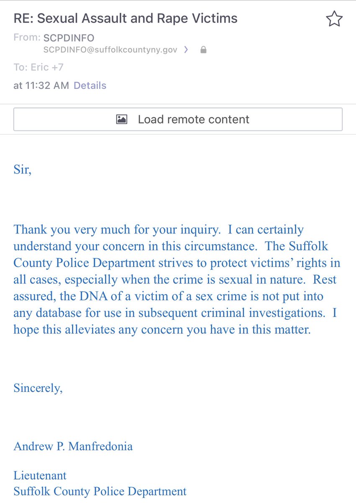Click the From label
356x503 pixels.
click(27, 38)
